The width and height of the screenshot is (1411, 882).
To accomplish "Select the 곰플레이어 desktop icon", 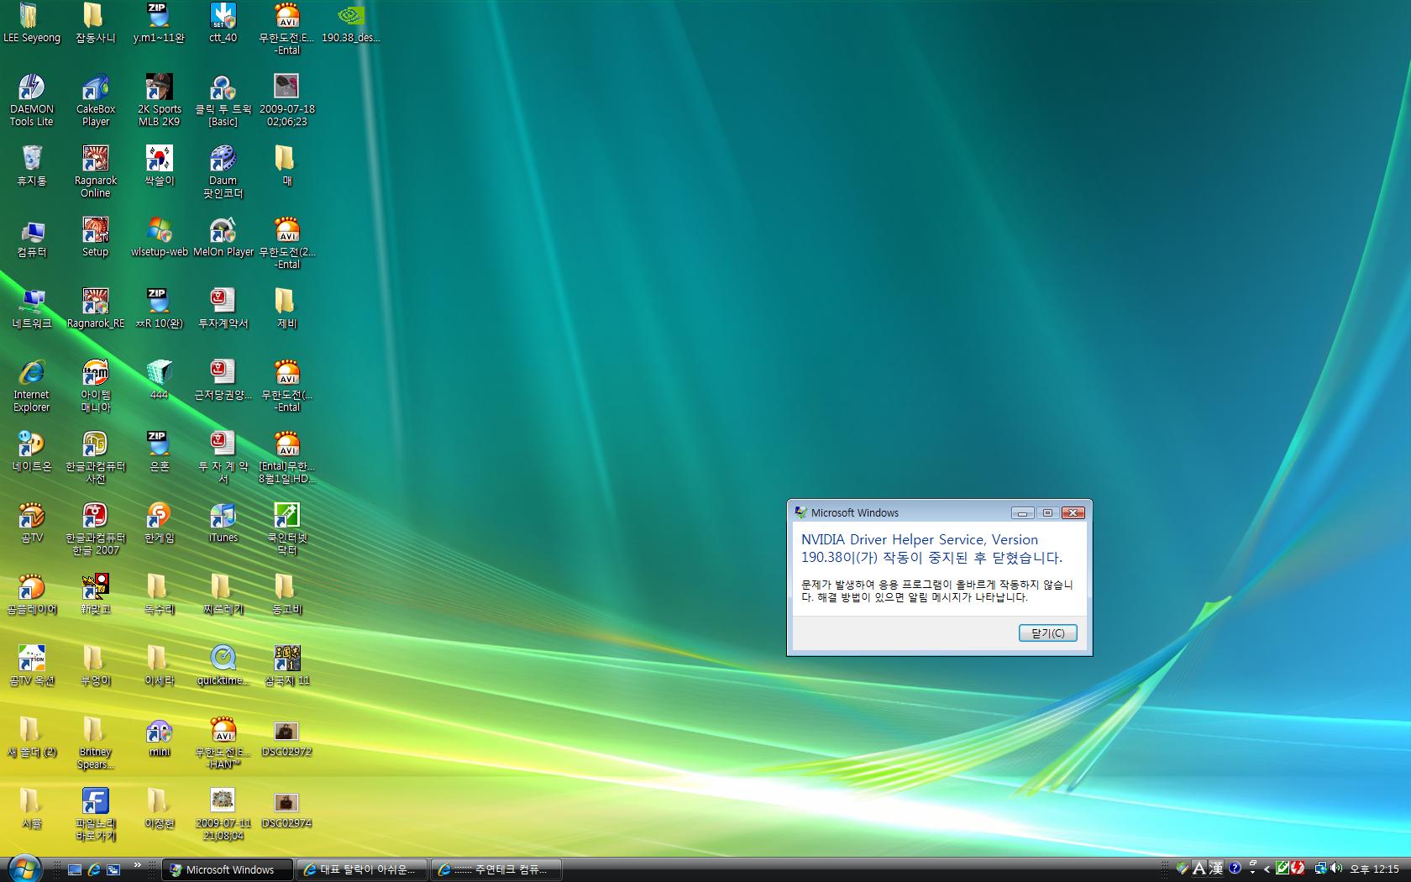I will [x=32, y=594].
